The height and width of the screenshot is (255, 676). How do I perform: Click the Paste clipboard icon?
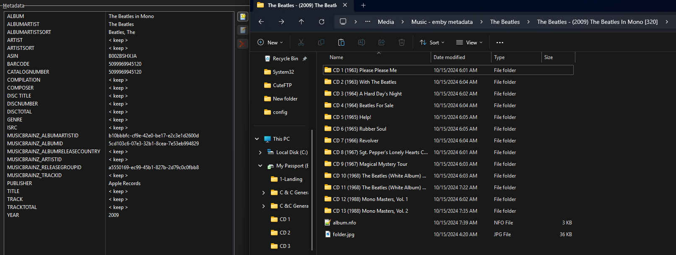point(341,42)
